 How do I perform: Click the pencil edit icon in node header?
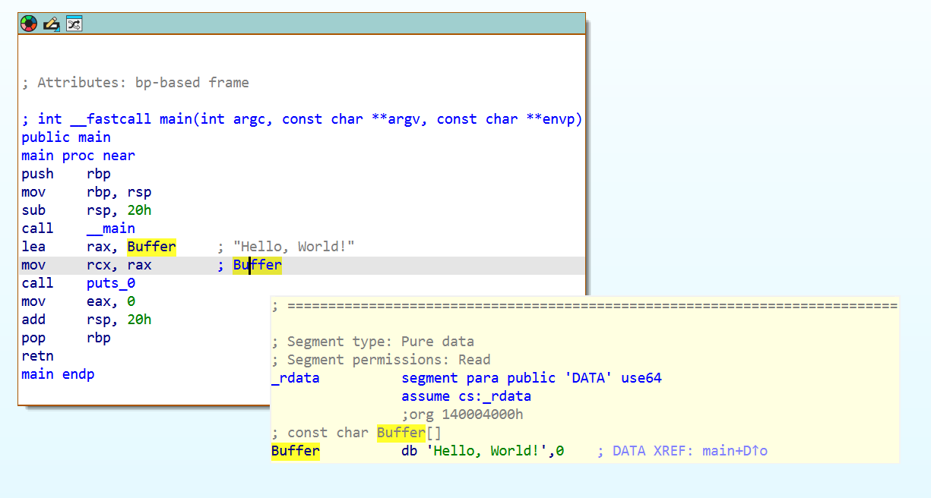click(x=51, y=24)
